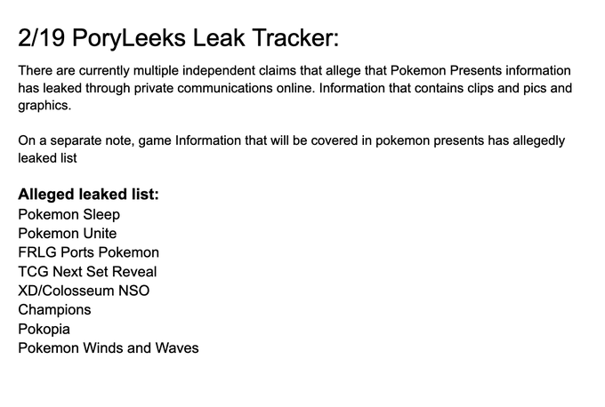Click the 'Pokemon Winds and Waves' line
The height and width of the screenshot is (407, 605).
tap(109, 348)
